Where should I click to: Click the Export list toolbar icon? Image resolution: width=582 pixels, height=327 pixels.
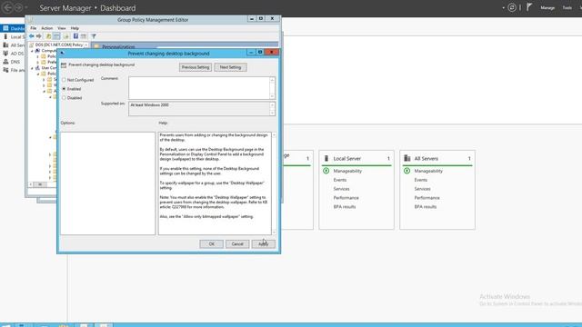coord(66,36)
